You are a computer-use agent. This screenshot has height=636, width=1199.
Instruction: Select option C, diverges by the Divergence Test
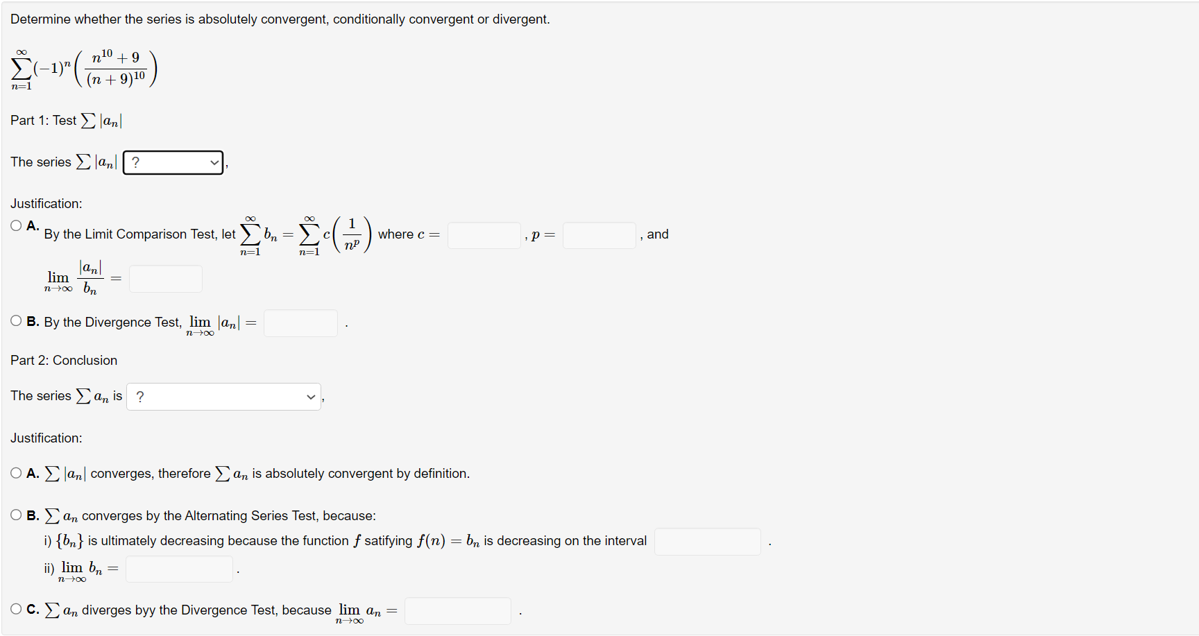click(15, 608)
